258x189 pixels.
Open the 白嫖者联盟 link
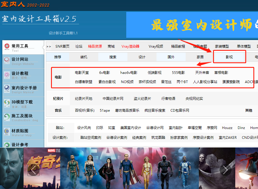pyautogui.click(x=84, y=82)
